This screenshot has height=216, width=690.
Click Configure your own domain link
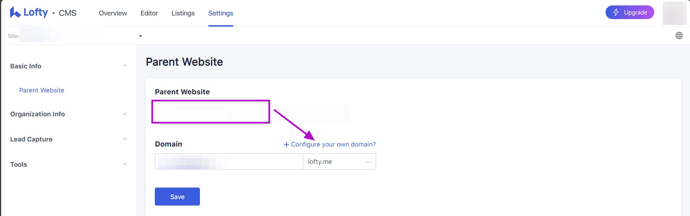point(333,144)
